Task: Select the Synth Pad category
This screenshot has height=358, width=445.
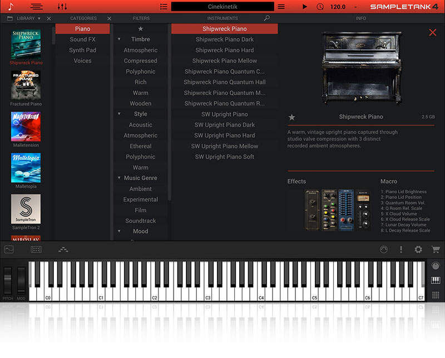Action: (82, 50)
